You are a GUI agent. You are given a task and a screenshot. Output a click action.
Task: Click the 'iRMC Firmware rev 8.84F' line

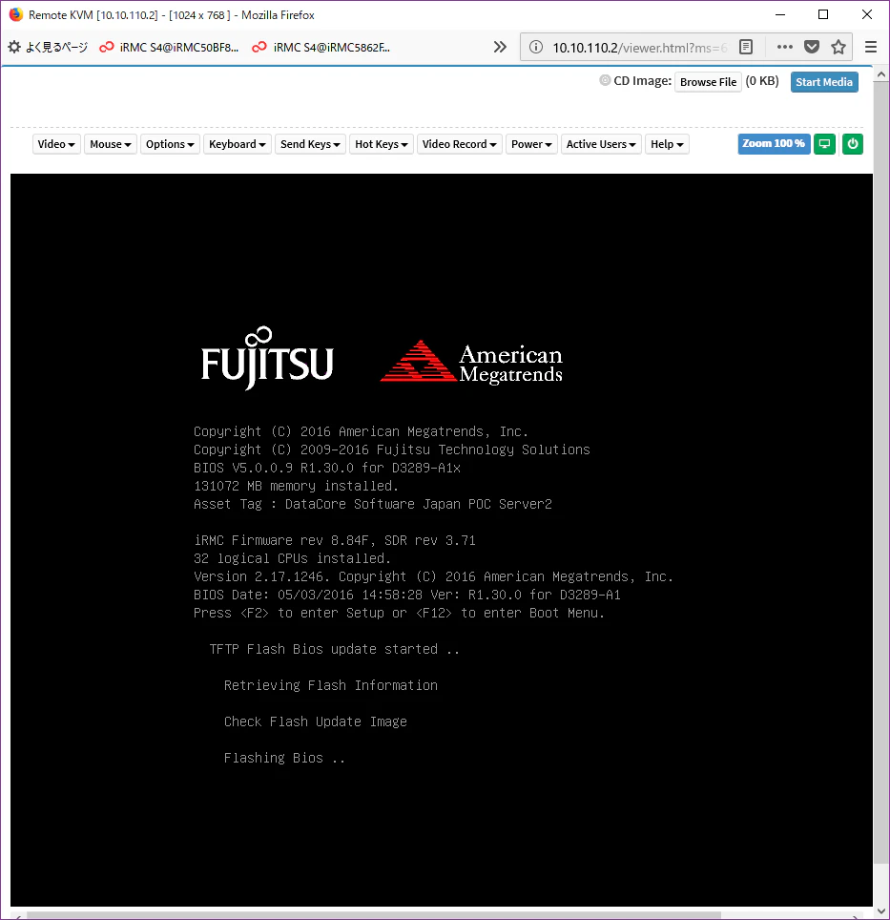[x=335, y=540]
